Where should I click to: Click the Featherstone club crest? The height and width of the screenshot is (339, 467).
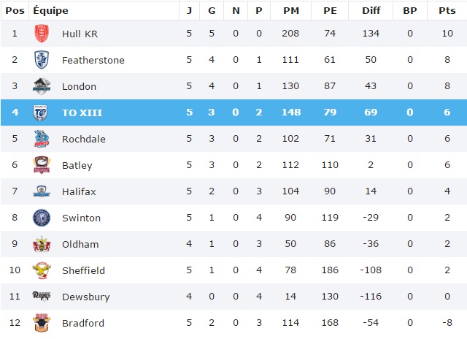tap(42, 60)
